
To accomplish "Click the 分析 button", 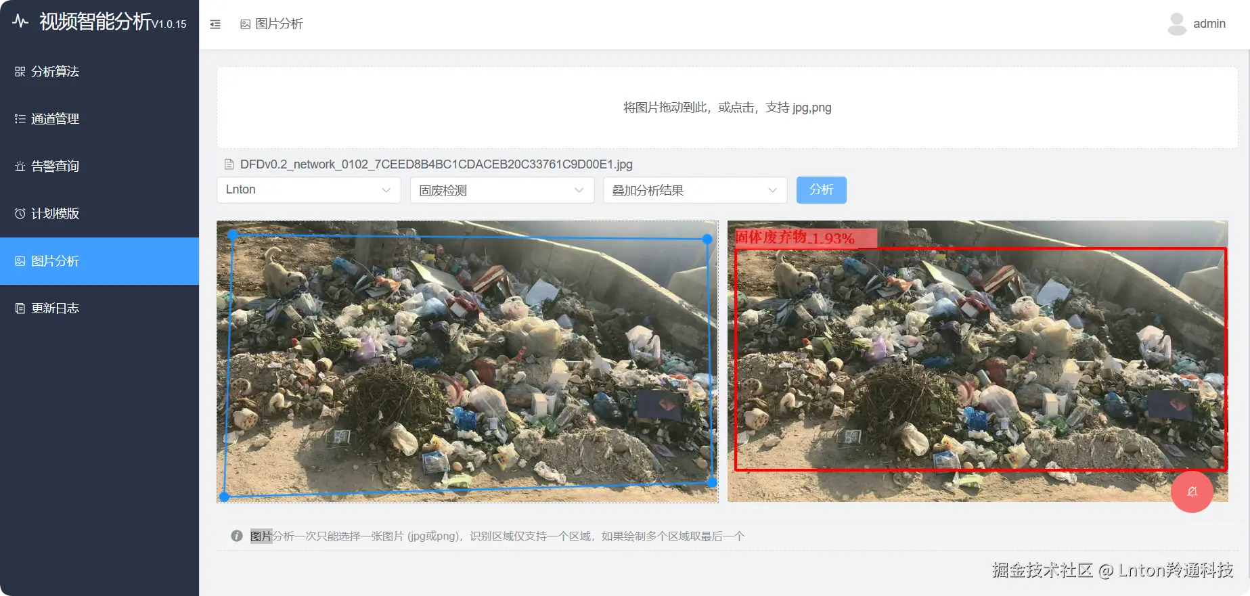I will [822, 190].
